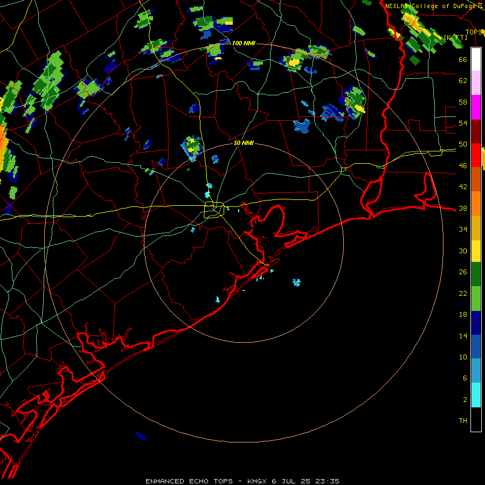Click the legend value '54'
485x485 pixels.
[x=463, y=123]
